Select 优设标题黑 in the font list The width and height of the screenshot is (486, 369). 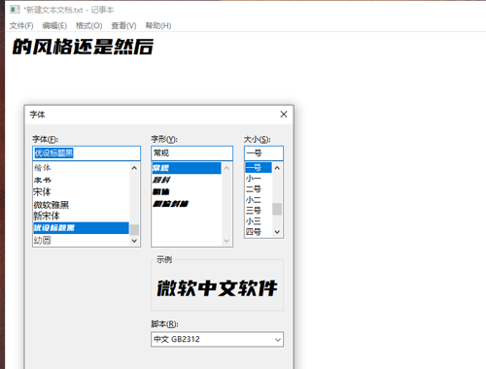pos(81,228)
